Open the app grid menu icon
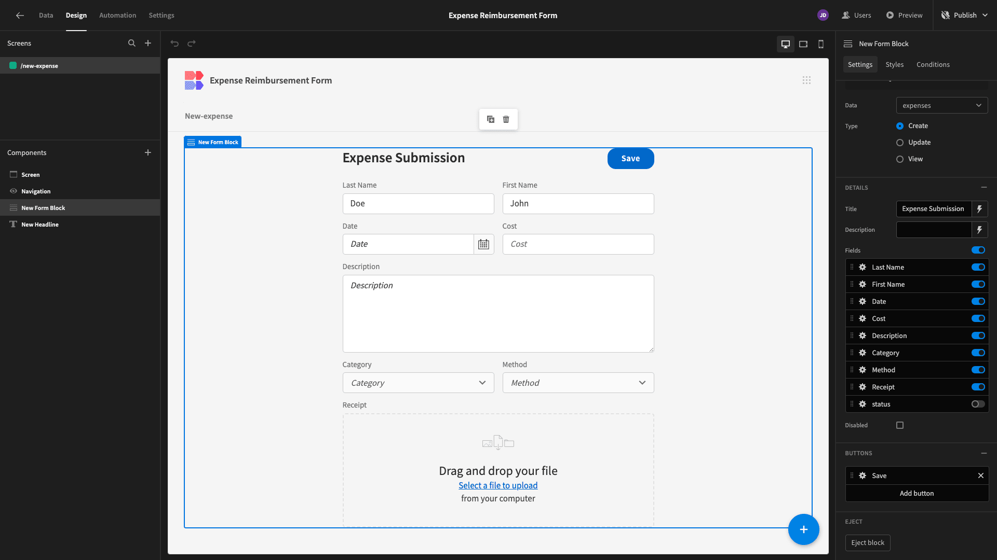The image size is (997, 560). click(x=806, y=80)
